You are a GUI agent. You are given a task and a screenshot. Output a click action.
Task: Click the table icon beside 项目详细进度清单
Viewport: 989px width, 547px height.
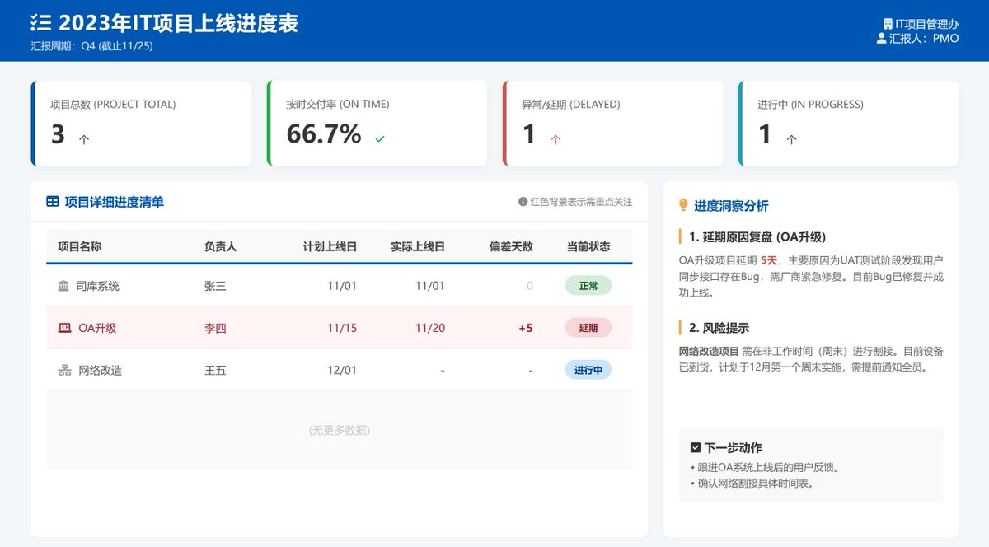(x=53, y=202)
